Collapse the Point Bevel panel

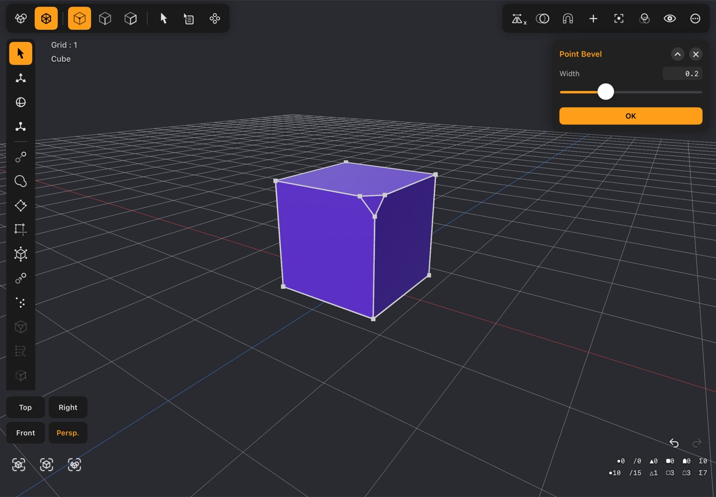[677, 54]
